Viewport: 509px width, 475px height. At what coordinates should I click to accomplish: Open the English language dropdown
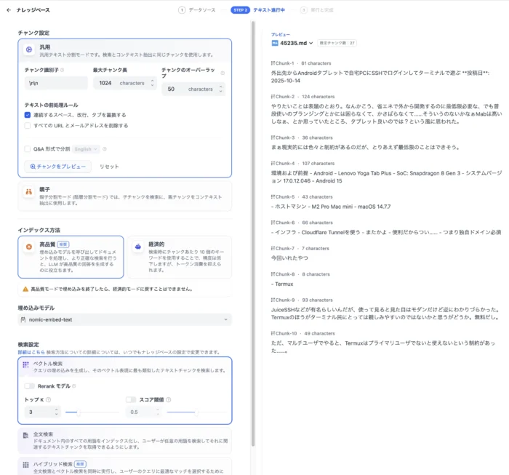(x=87, y=148)
